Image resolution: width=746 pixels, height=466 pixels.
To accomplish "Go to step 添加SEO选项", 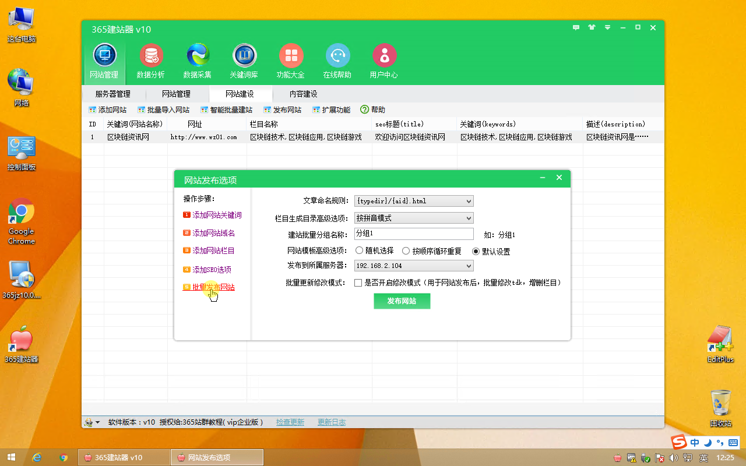I will pyautogui.click(x=207, y=270).
